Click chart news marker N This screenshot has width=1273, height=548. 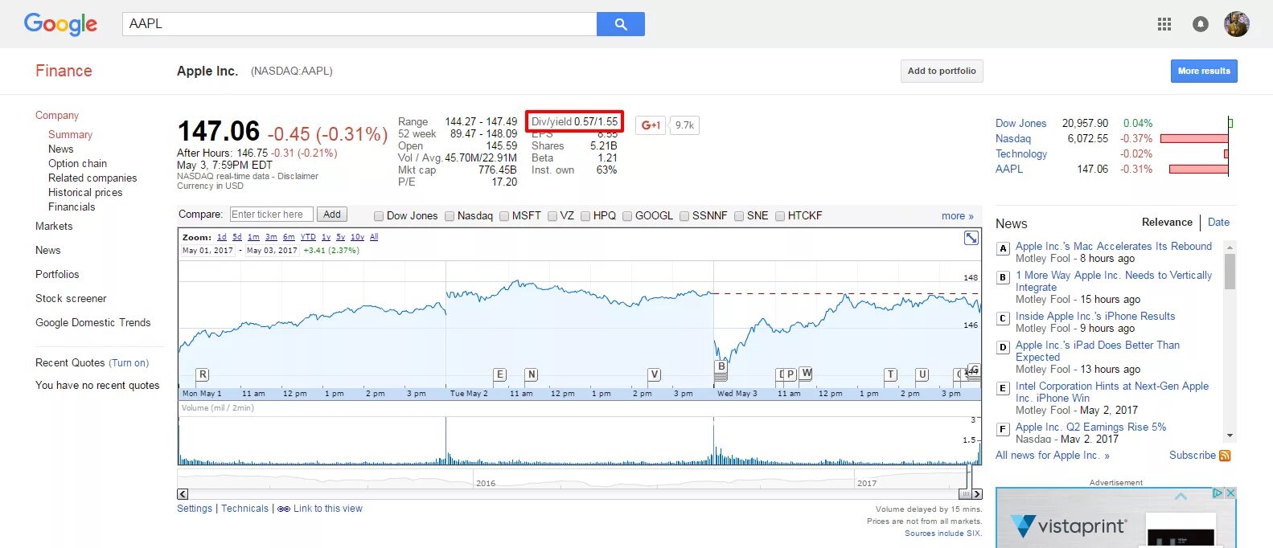pyautogui.click(x=531, y=374)
